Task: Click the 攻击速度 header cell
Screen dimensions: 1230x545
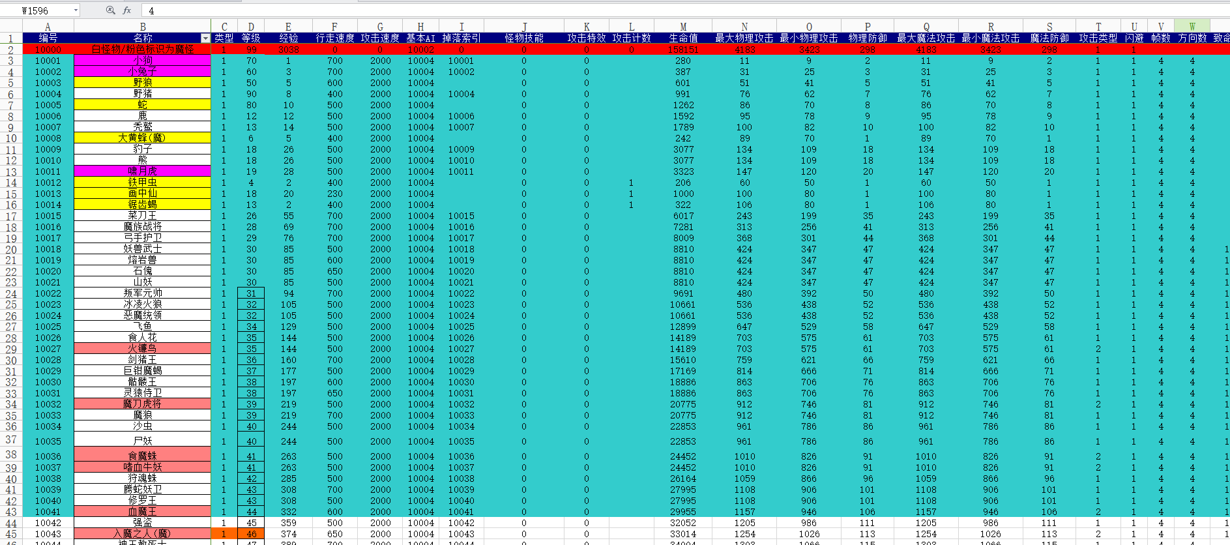Action: [x=380, y=38]
